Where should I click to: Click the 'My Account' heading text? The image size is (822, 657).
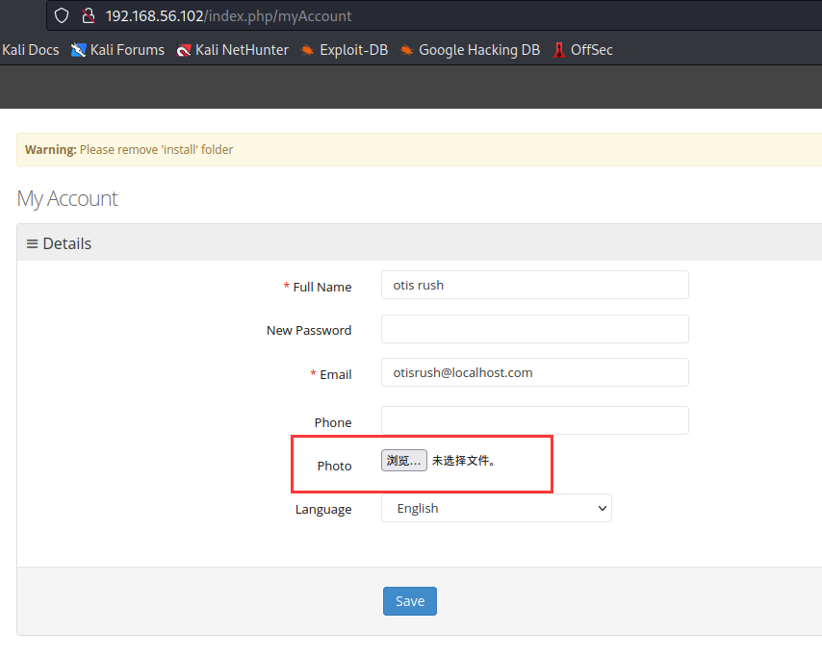(x=67, y=199)
